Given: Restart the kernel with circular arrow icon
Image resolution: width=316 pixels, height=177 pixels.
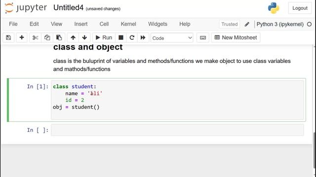Looking at the screenshot, I should (132, 37).
